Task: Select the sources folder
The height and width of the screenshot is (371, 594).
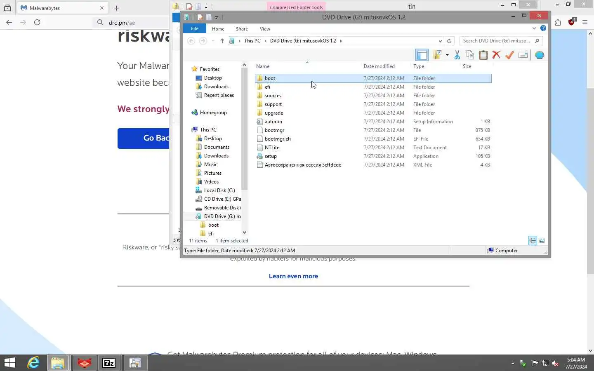Action: click(x=373, y=95)
